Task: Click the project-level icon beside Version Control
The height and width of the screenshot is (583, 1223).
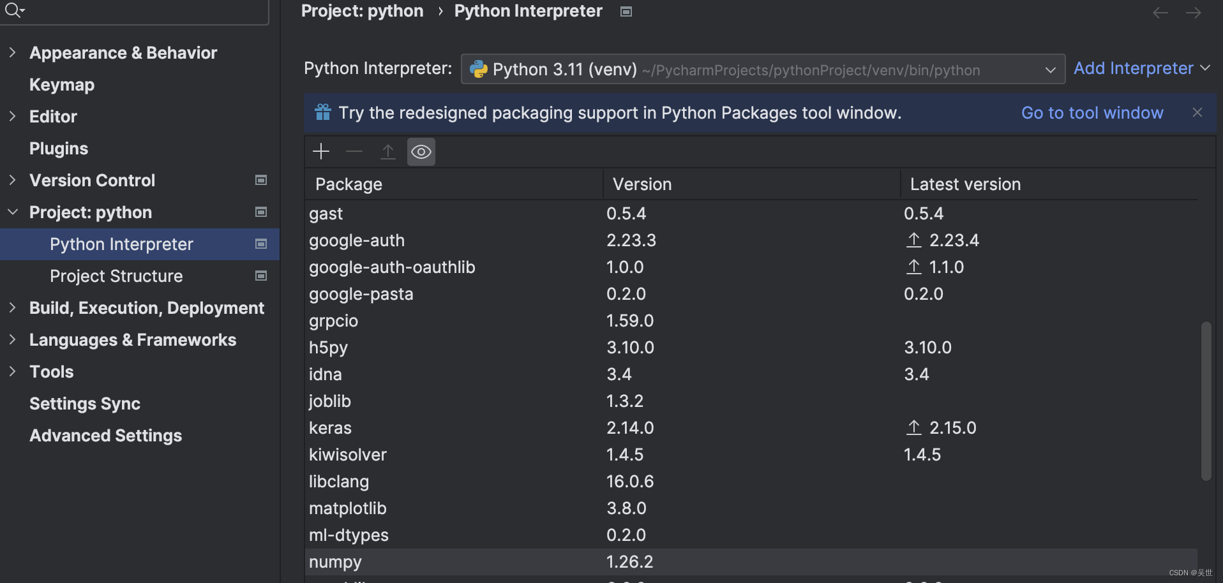Action: point(261,180)
